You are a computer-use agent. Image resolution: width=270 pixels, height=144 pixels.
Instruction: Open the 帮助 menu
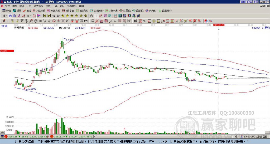[81, 6]
